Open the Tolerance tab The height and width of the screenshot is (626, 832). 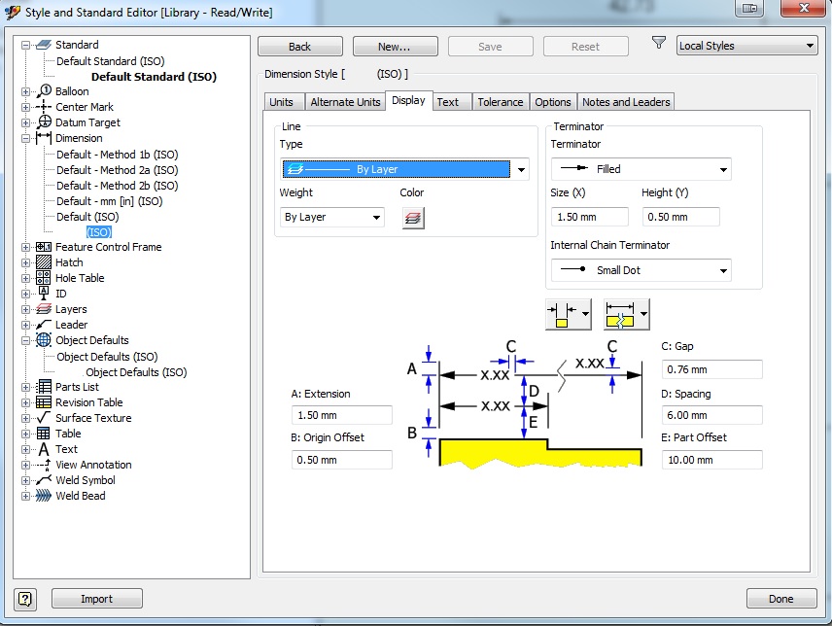(x=501, y=102)
